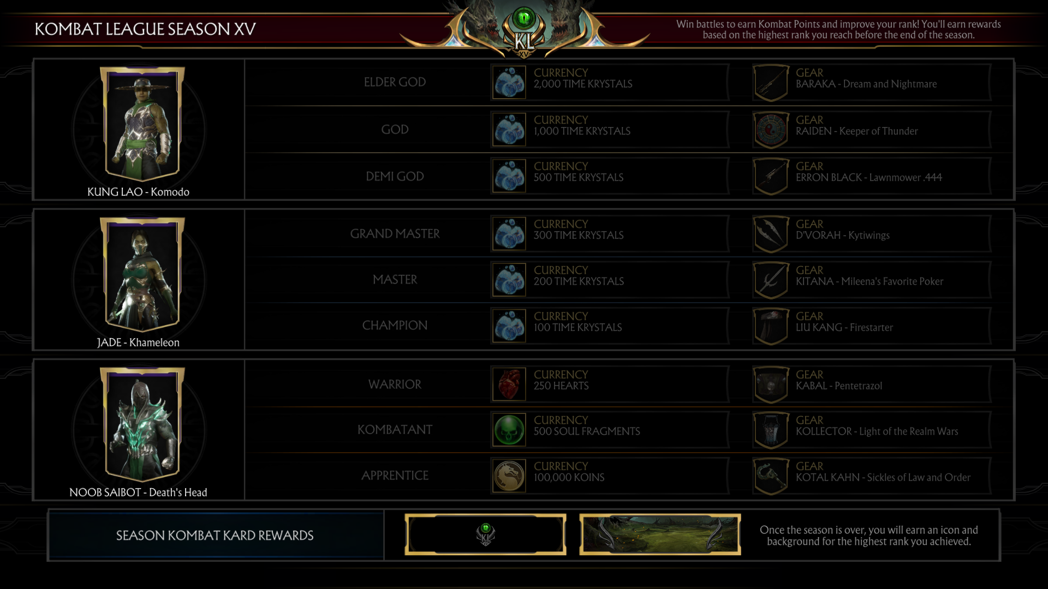Click the 2,000 Time Krystals icon

(x=509, y=82)
